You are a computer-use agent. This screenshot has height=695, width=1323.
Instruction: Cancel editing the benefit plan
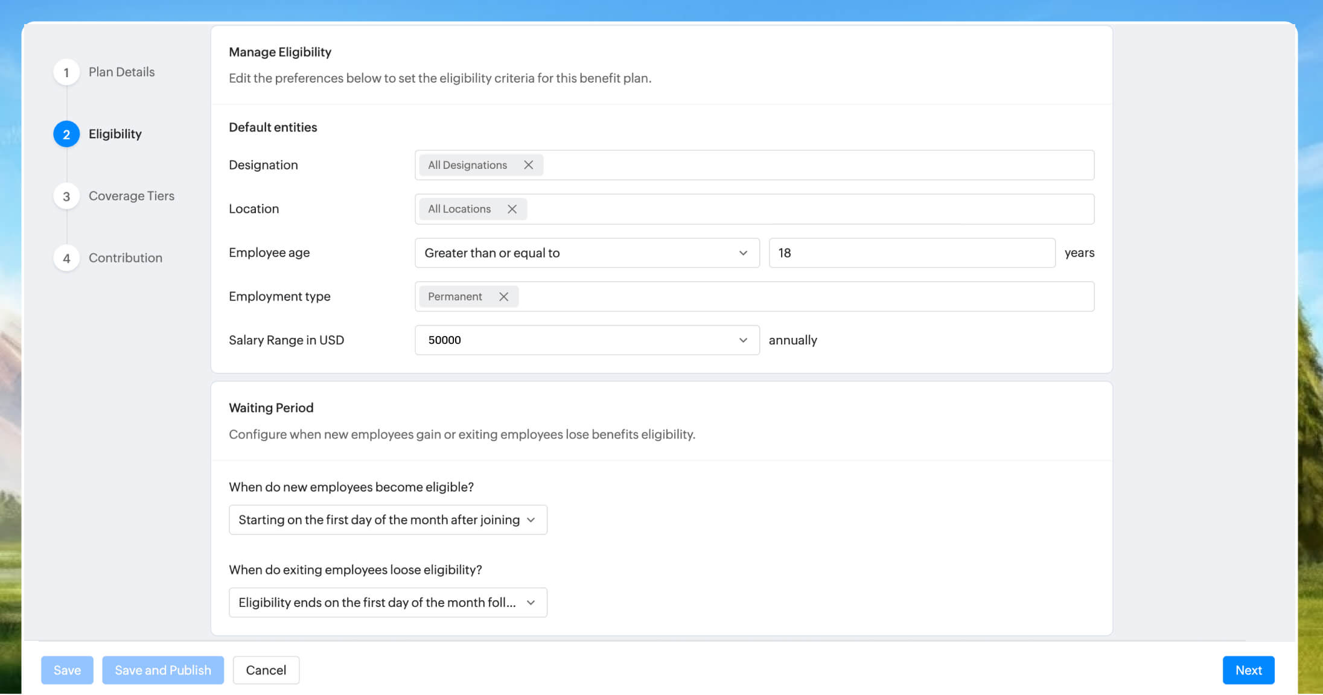pos(266,670)
